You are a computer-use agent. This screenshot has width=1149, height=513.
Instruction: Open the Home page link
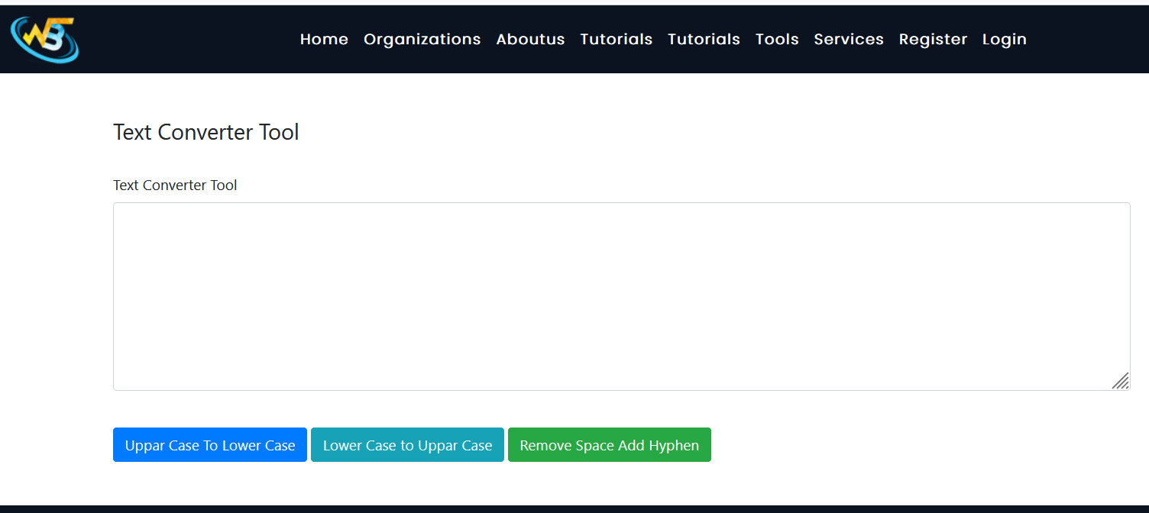point(324,39)
